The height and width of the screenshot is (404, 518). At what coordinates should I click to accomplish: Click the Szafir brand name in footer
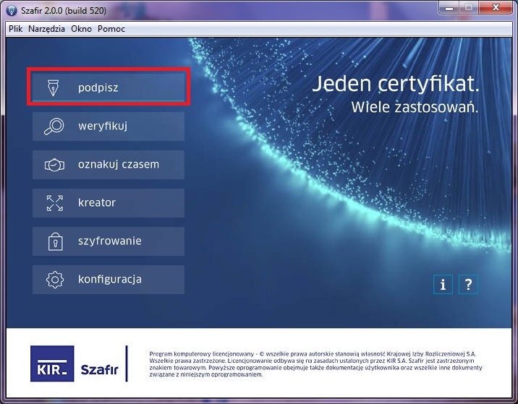click(99, 369)
